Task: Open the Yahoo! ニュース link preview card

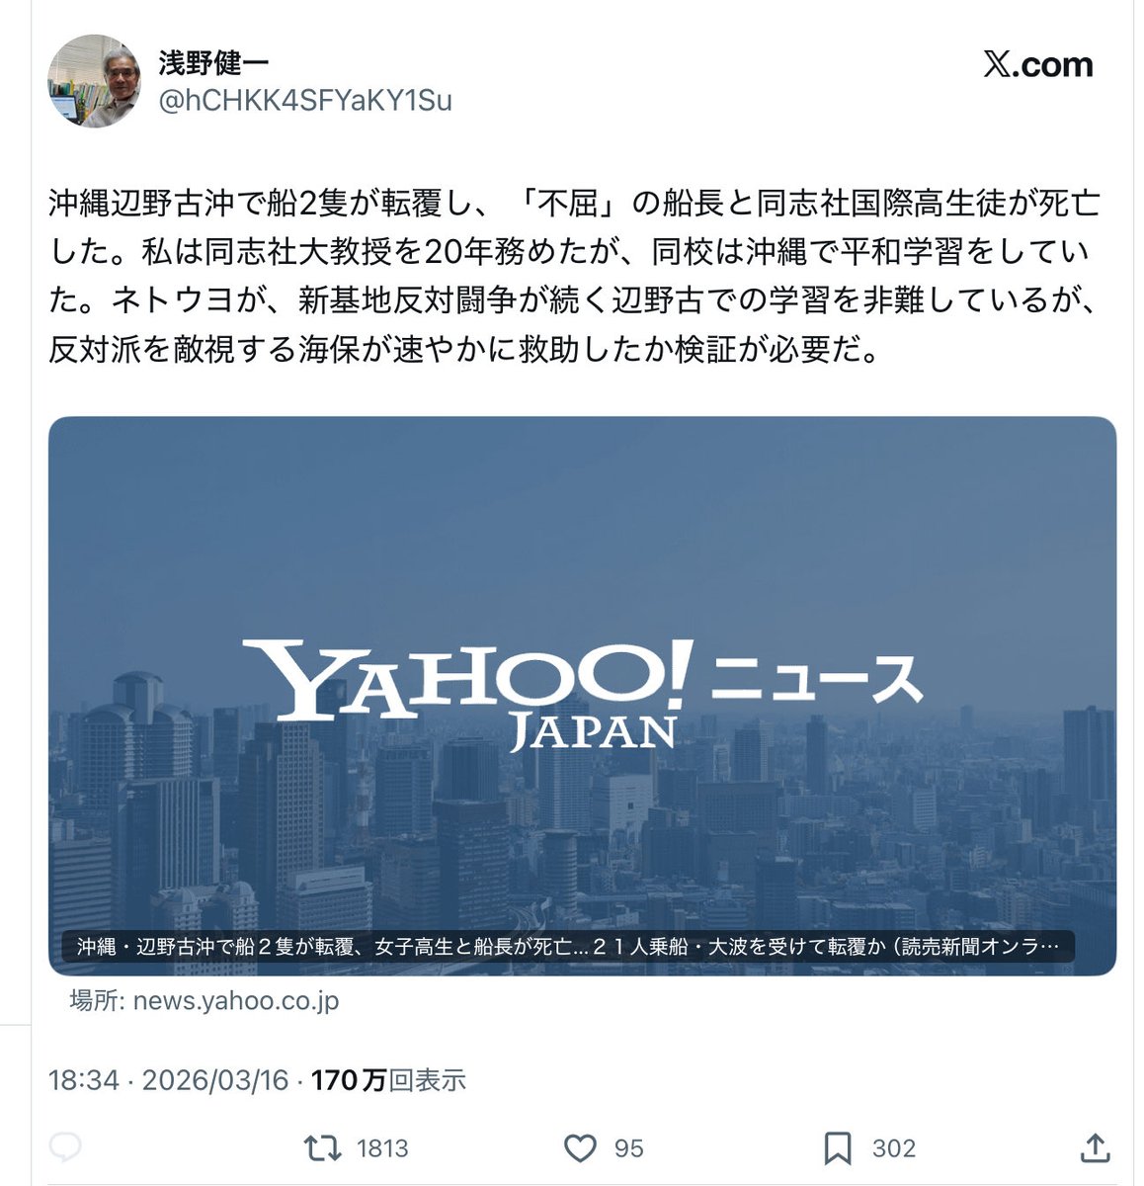Action: point(582,696)
